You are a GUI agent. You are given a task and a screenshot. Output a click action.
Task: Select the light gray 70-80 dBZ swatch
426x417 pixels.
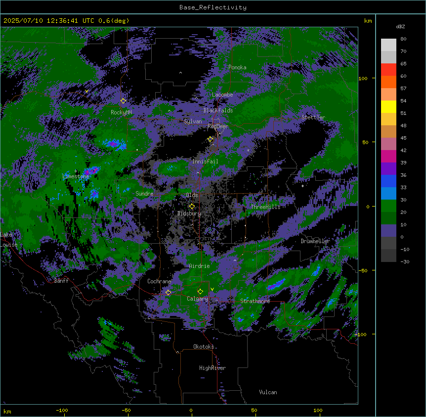click(x=388, y=45)
